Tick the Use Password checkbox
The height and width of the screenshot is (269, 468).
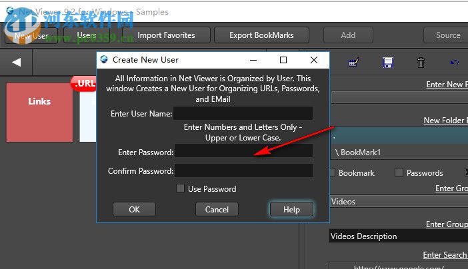pos(180,188)
